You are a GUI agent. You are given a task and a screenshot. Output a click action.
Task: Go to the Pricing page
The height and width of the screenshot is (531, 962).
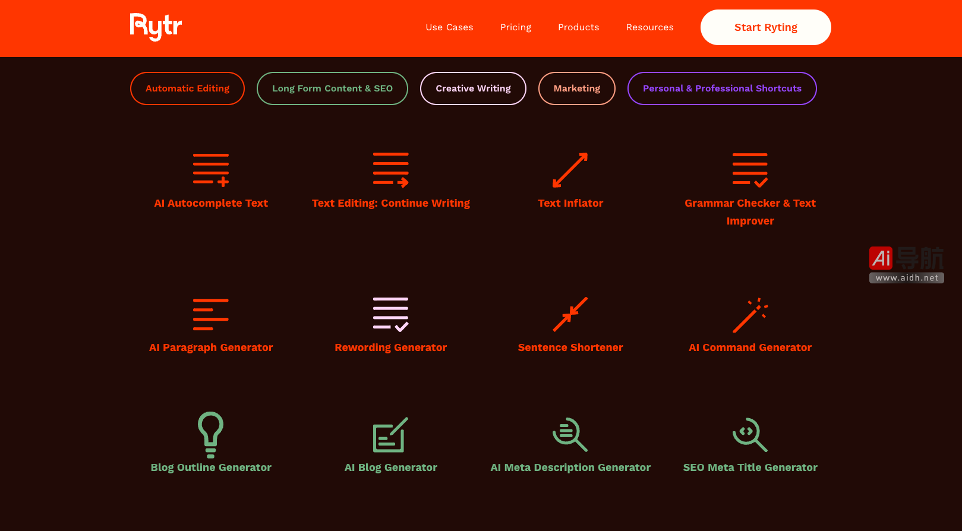tap(516, 27)
